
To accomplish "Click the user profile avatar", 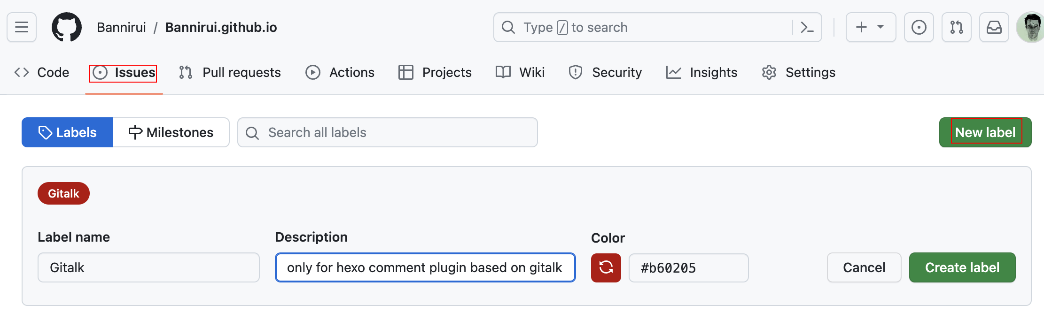I will (x=1031, y=27).
